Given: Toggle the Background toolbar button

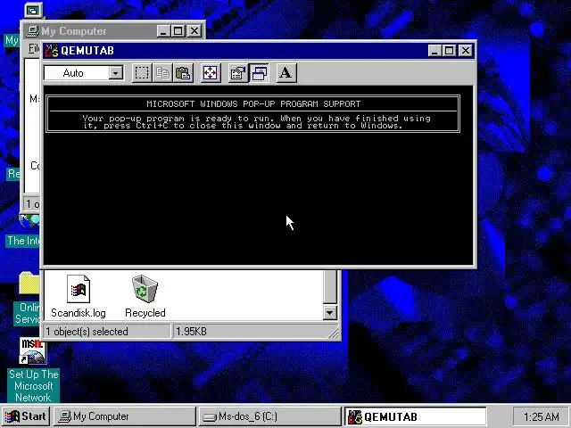Looking at the screenshot, I should [259, 73].
